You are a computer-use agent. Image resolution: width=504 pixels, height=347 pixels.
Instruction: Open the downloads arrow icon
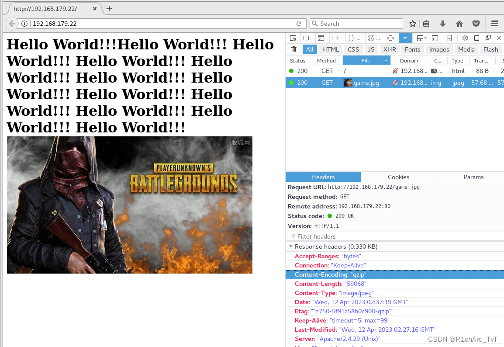click(x=442, y=24)
